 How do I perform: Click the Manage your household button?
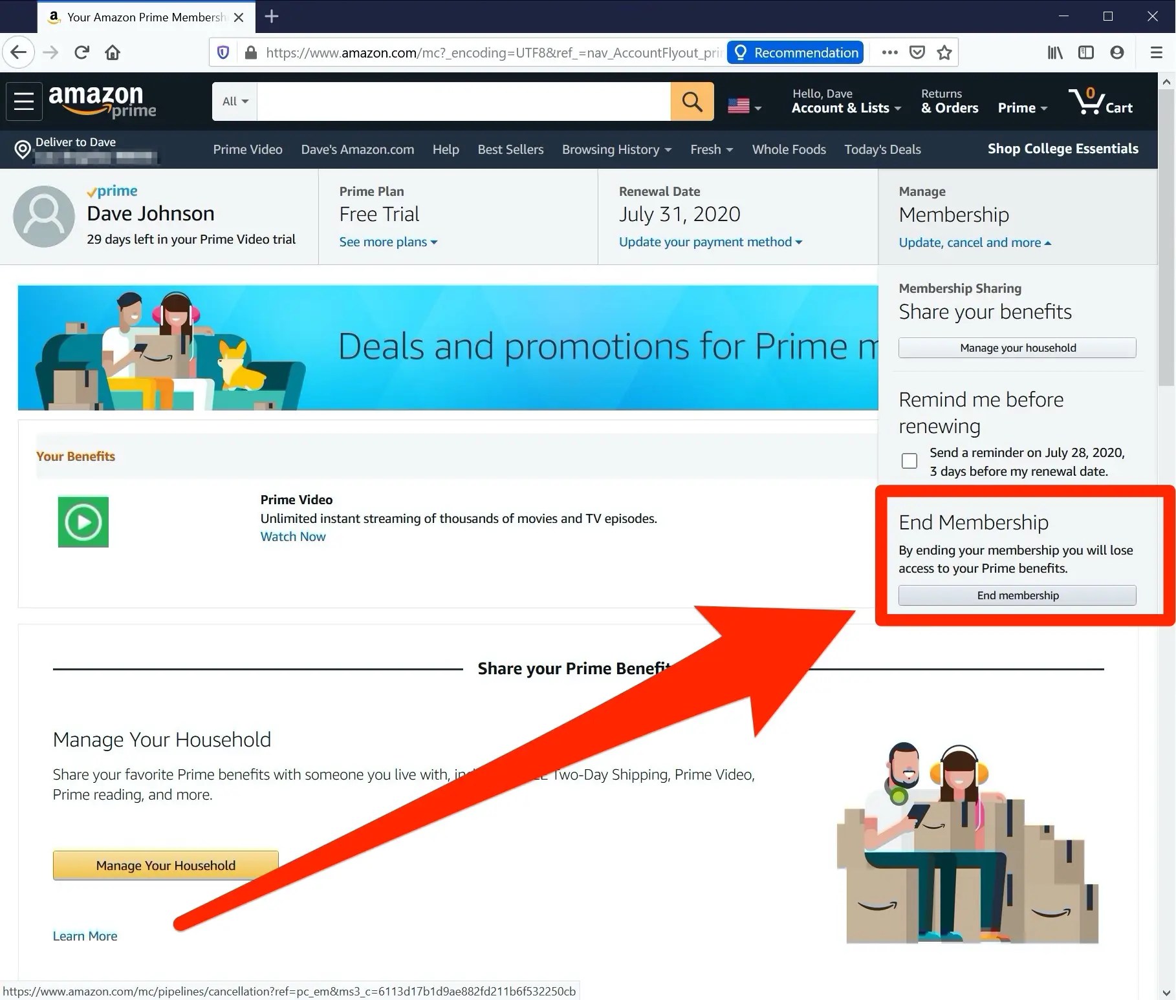pos(1018,348)
